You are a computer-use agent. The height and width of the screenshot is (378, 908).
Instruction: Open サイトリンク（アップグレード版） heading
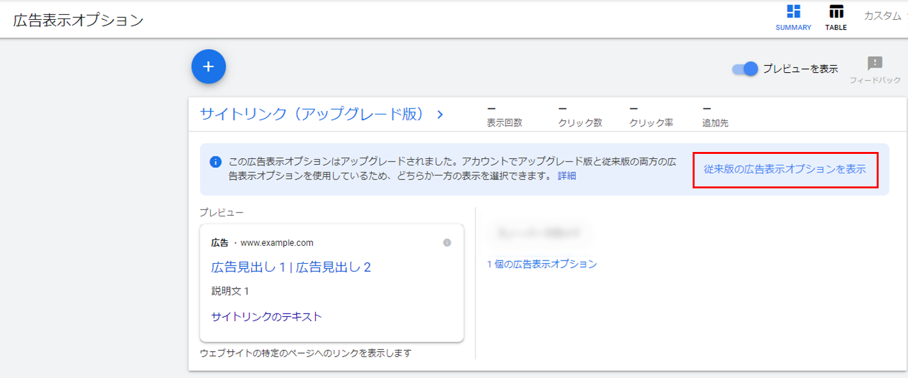312,114
